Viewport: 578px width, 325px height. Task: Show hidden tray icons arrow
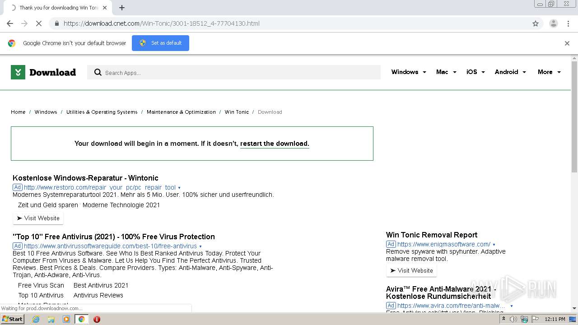click(x=503, y=319)
